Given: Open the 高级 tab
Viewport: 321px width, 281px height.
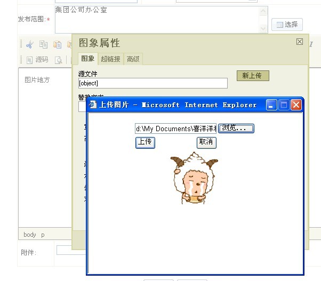Looking at the screenshot, I should pyautogui.click(x=133, y=59).
